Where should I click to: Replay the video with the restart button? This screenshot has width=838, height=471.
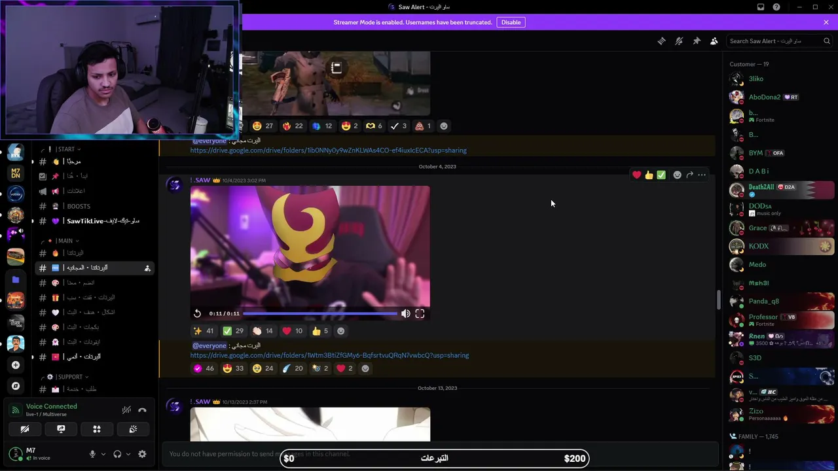tap(197, 313)
